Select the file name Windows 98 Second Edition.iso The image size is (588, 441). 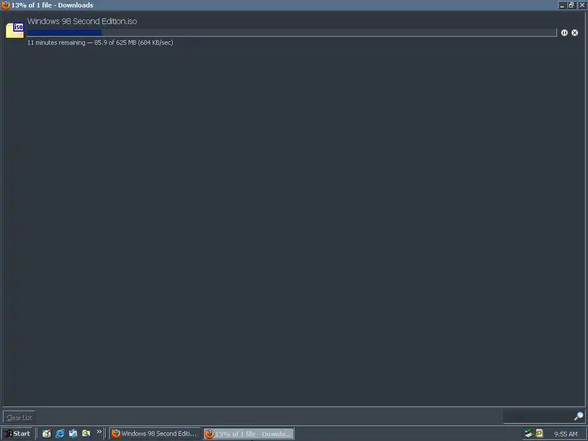82,21
